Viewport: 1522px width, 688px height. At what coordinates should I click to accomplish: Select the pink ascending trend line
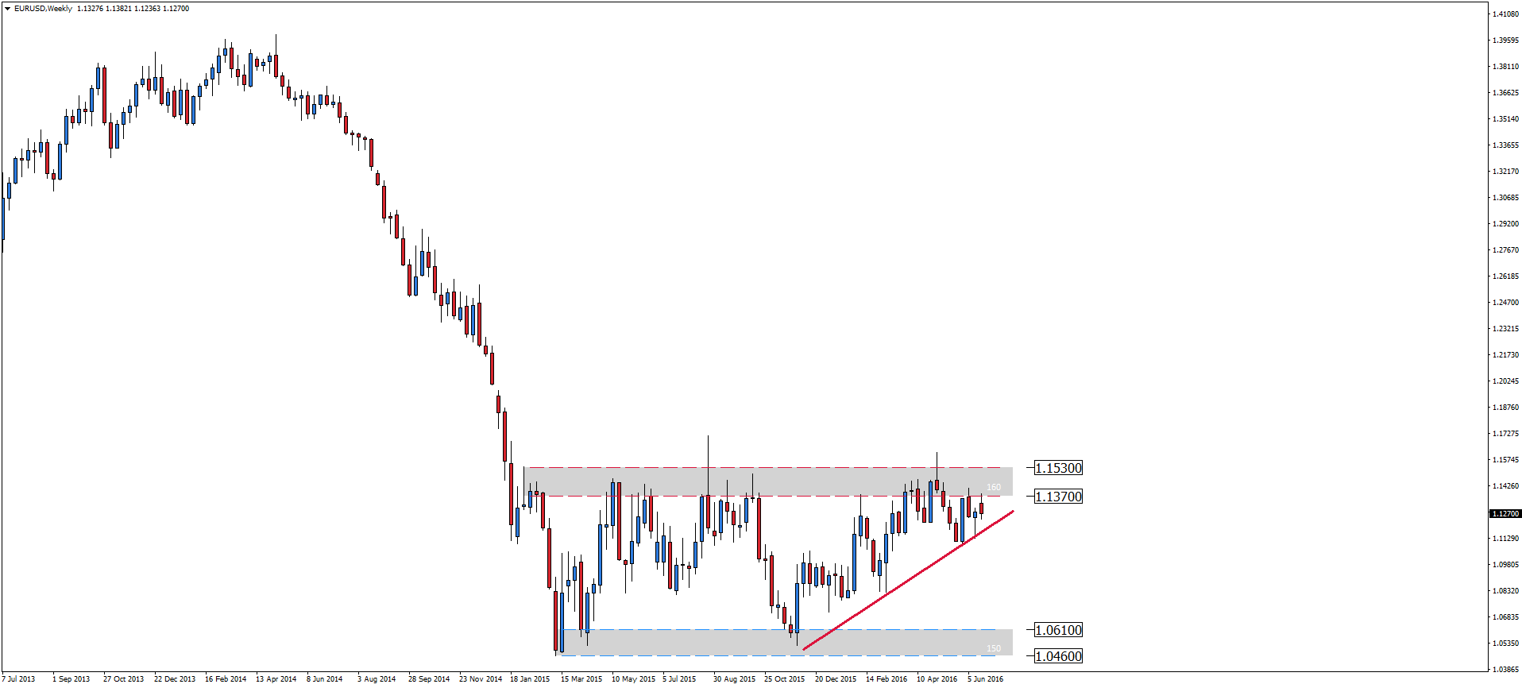point(909,581)
